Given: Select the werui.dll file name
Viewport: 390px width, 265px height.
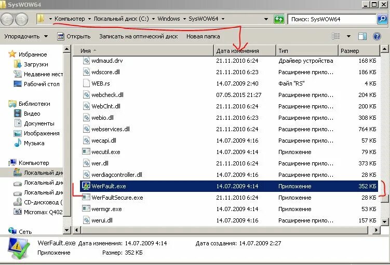Looking at the screenshot, I should click(x=102, y=220).
